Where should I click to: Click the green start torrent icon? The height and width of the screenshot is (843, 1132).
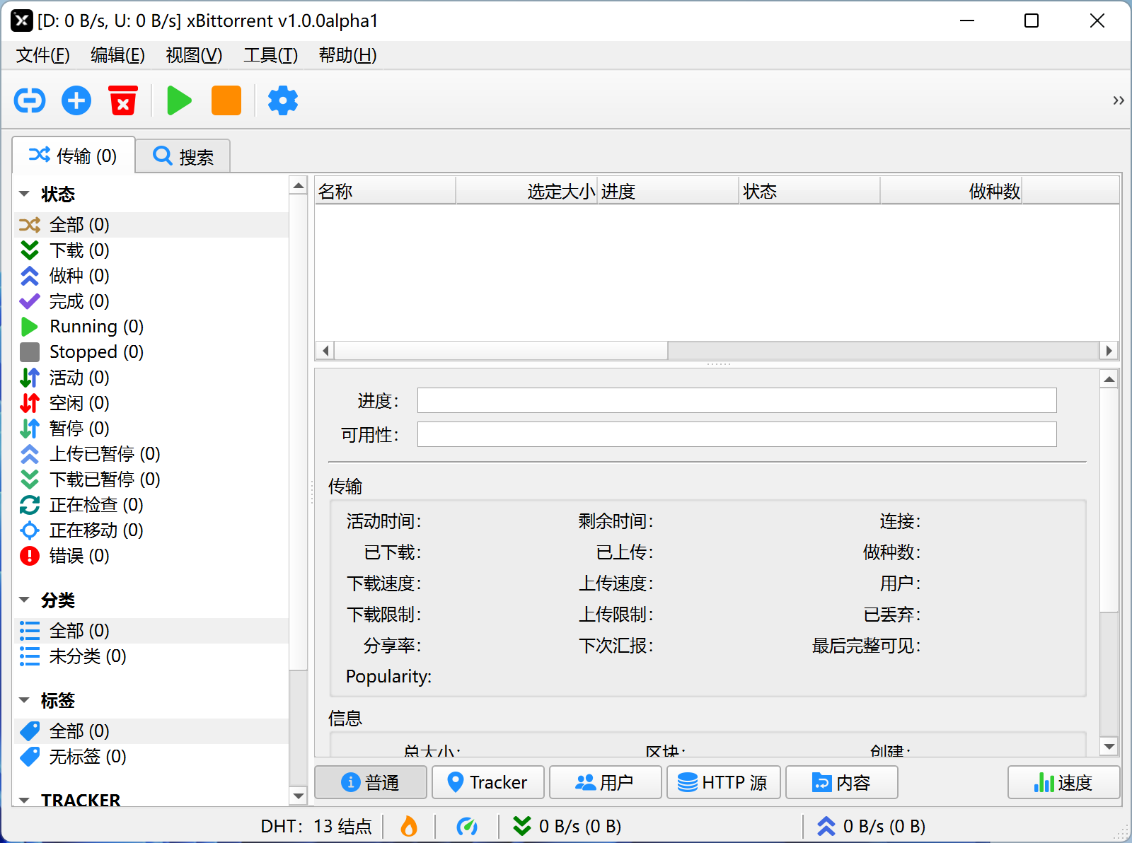coord(179,100)
